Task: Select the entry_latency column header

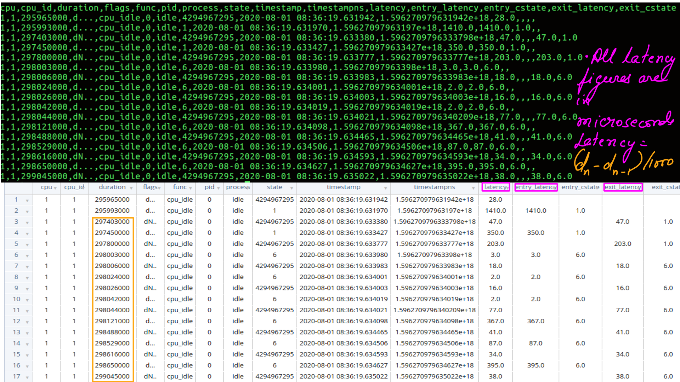Action: tap(536, 187)
